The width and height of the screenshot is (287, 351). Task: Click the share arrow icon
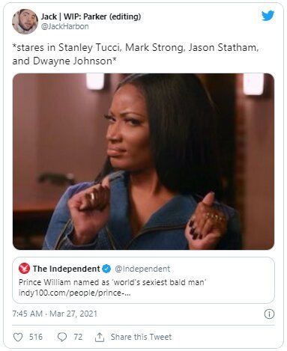point(100,337)
